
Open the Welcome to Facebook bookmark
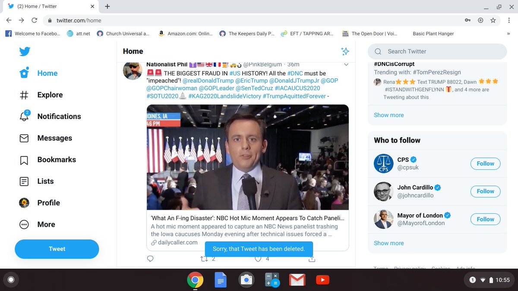(x=33, y=34)
